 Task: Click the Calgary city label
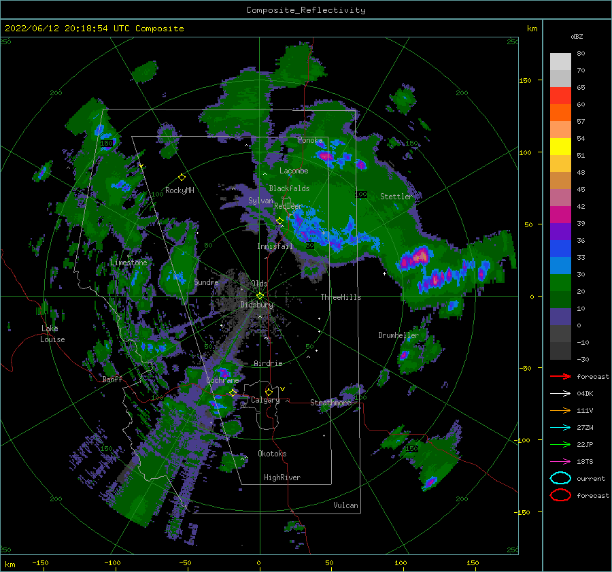(265, 400)
